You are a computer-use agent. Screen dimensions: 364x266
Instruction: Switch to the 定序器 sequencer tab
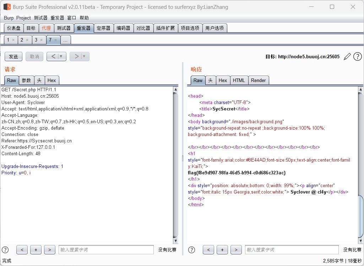[x=104, y=28]
